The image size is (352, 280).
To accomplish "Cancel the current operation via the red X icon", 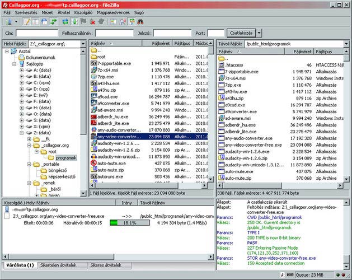I will coord(92,21).
